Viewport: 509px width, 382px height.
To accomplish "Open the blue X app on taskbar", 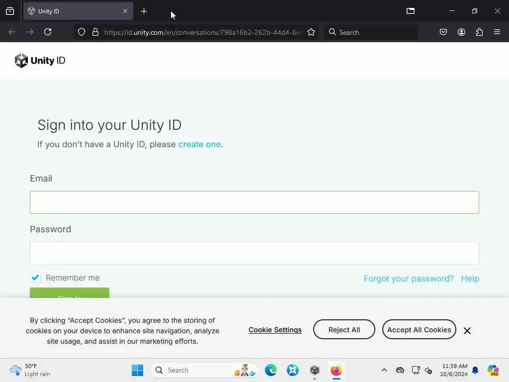I will point(292,370).
